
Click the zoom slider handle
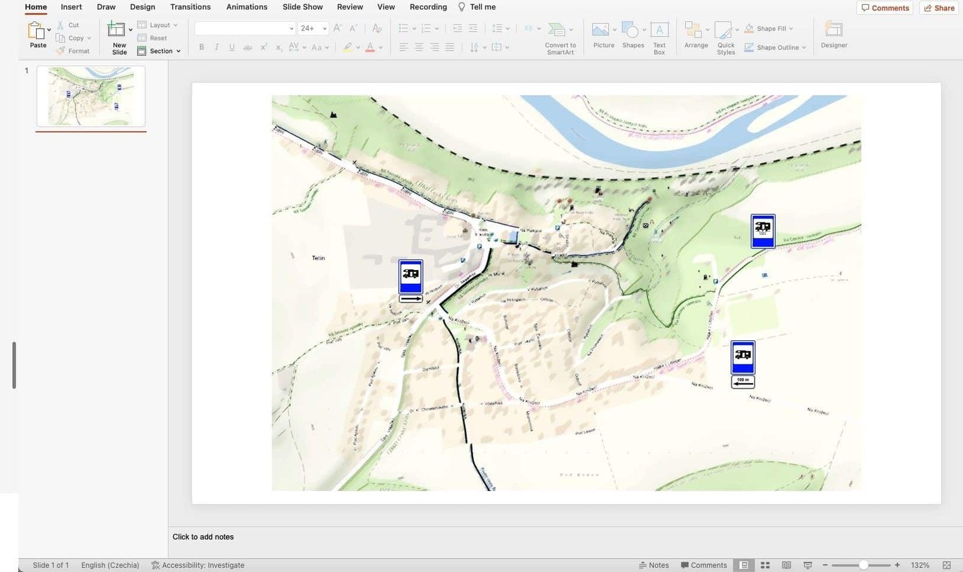[863, 565]
